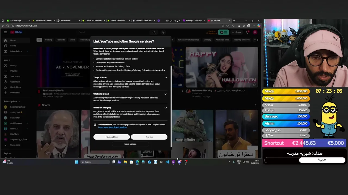The width and height of the screenshot is (348, 195).
Task: Select the Music filter chip
Action: click(72, 40)
